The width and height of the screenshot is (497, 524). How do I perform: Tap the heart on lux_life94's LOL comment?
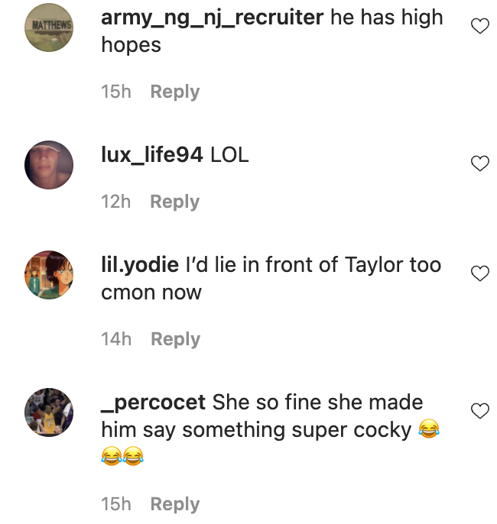click(x=479, y=163)
